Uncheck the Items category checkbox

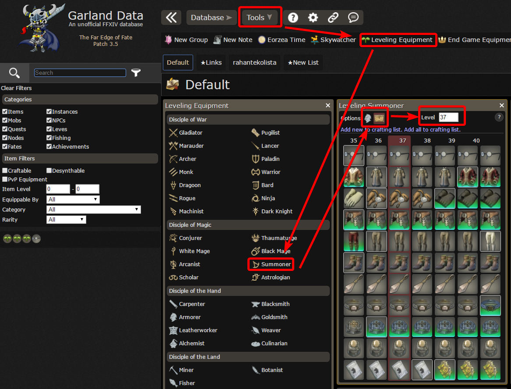5,111
